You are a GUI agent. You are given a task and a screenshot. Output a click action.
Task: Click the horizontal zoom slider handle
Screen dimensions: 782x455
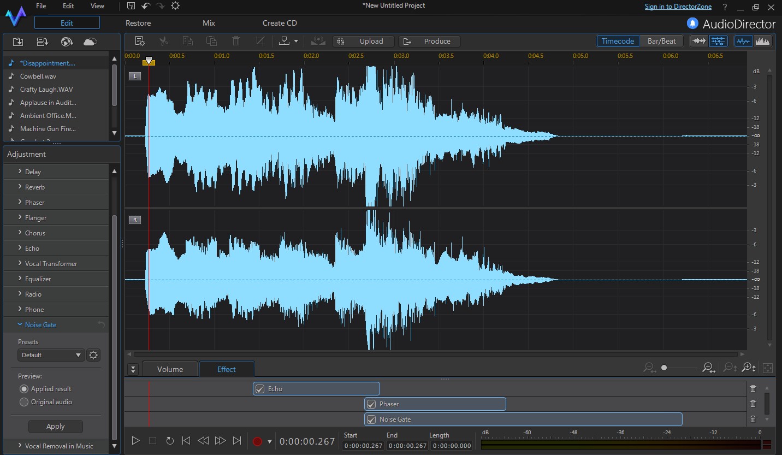pyautogui.click(x=664, y=368)
